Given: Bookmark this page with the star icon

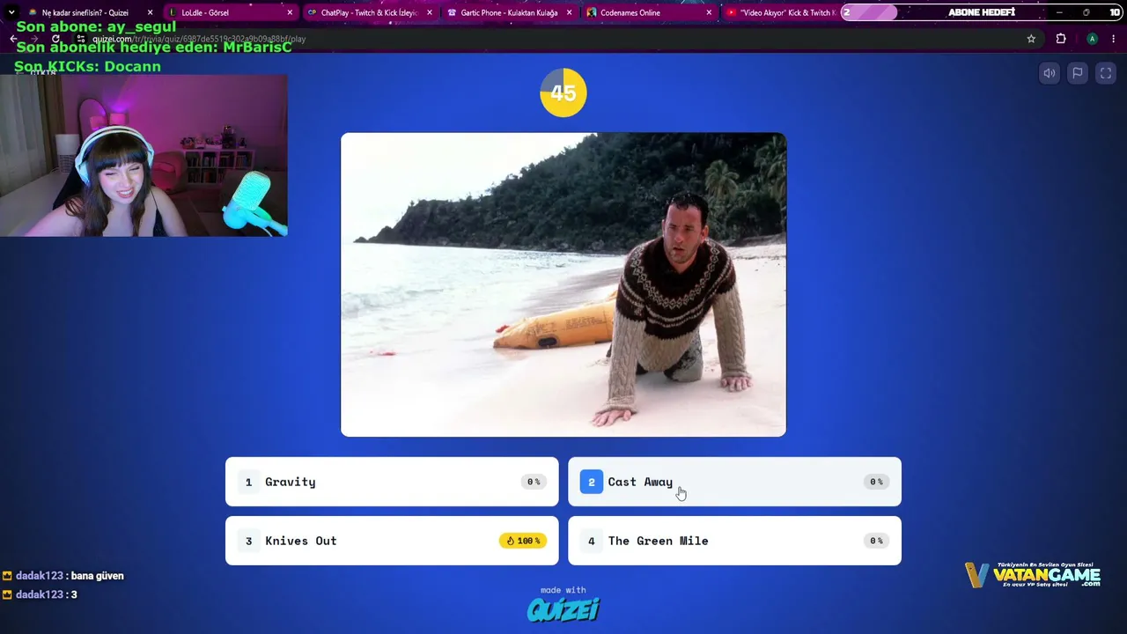Looking at the screenshot, I should coord(1031,39).
